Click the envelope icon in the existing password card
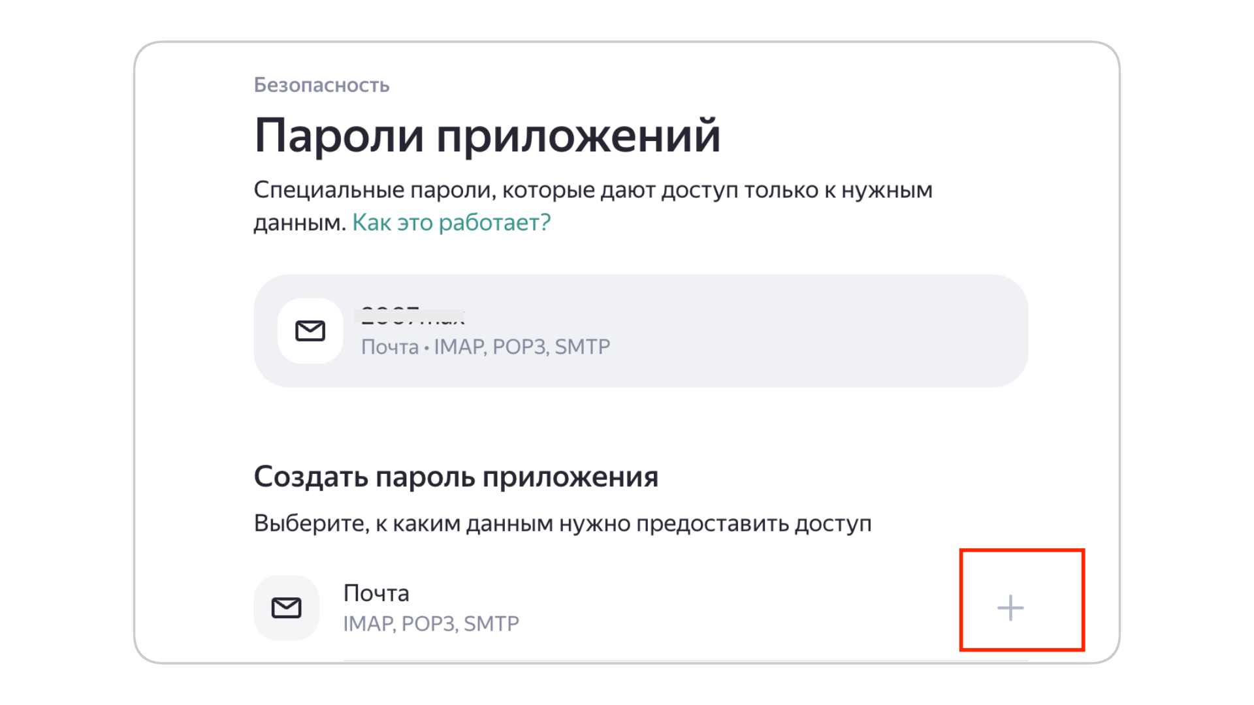This screenshot has width=1254, height=705. click(x=310, y=331)
